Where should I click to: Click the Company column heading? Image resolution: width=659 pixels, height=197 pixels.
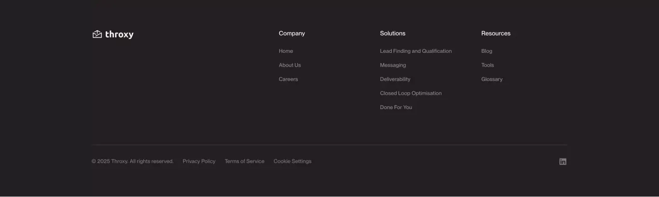coord(292,33)
